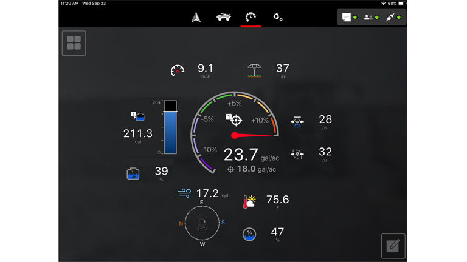Tap the humidity icon beside 47%

coord(249,233)
